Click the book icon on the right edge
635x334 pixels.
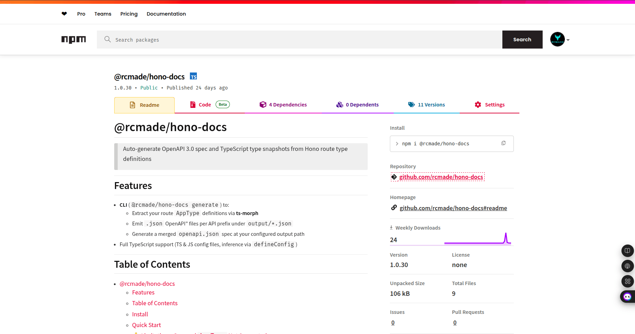627,251
